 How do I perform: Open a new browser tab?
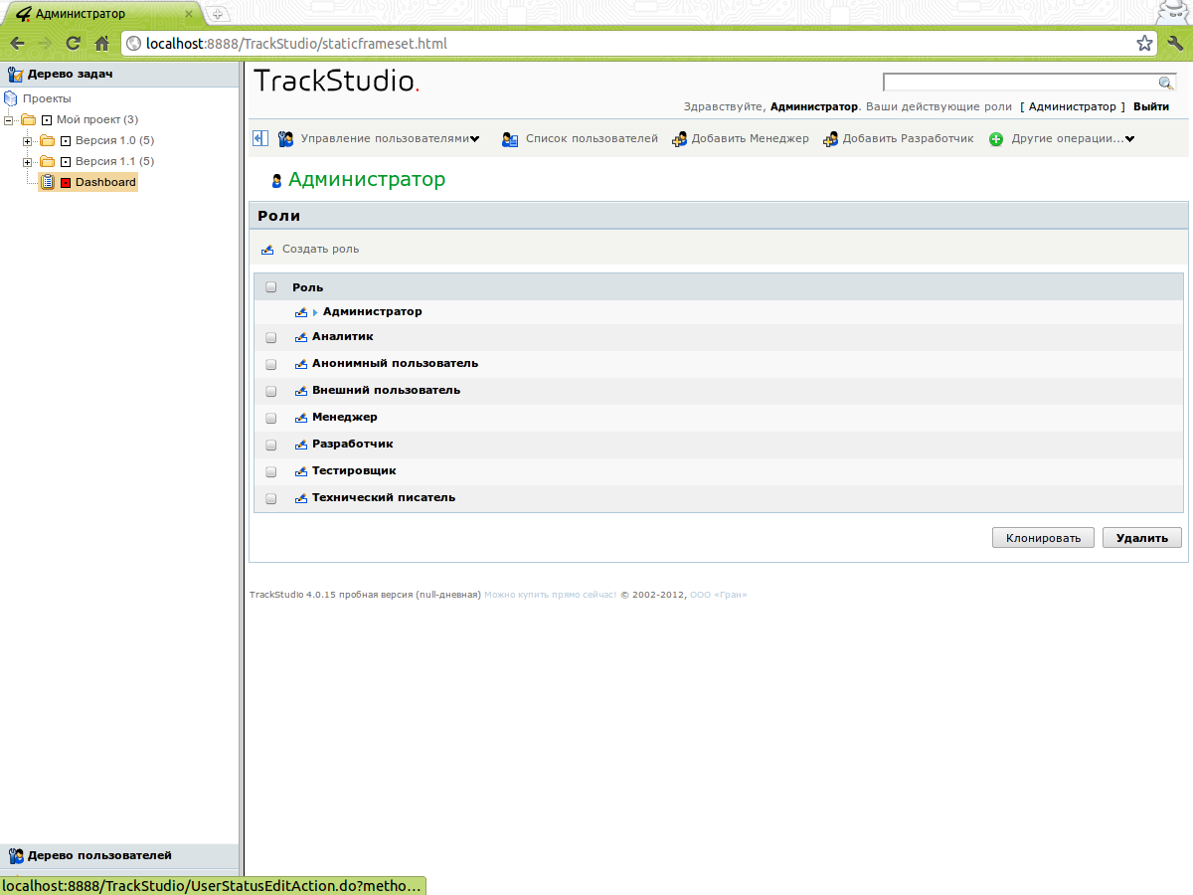click(x=219, y=14)
